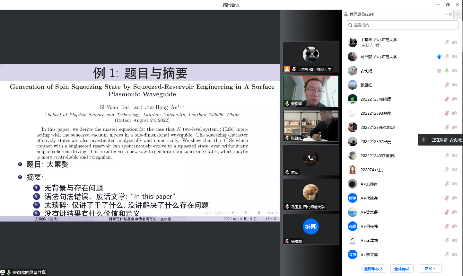
Task: Click the 管理成员(284) panel title
Action: [362, 14]
